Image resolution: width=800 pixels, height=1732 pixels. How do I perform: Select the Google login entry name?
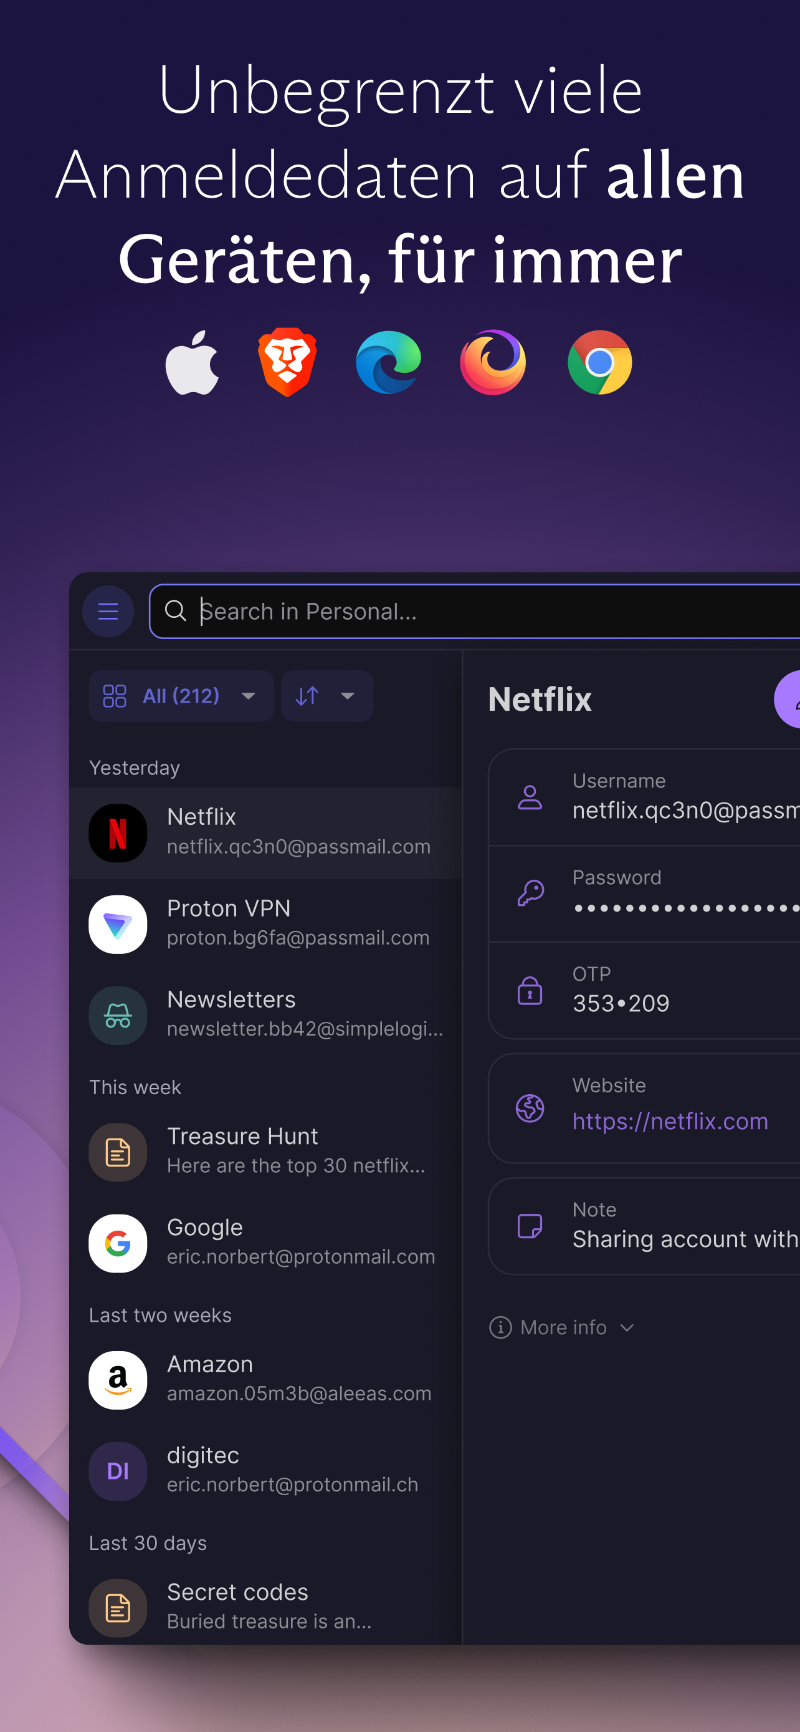(205, 1228)
